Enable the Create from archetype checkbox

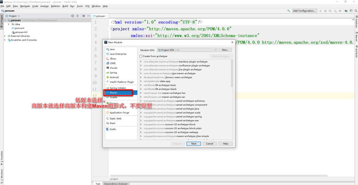pyautogui.click(x=141, y=56)
